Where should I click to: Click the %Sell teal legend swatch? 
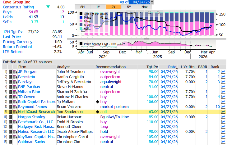click(81, 29)
